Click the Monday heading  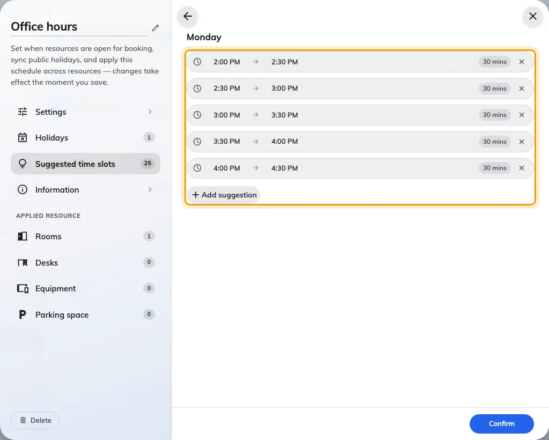204,37
